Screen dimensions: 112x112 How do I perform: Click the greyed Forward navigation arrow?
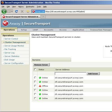(9, 11)
